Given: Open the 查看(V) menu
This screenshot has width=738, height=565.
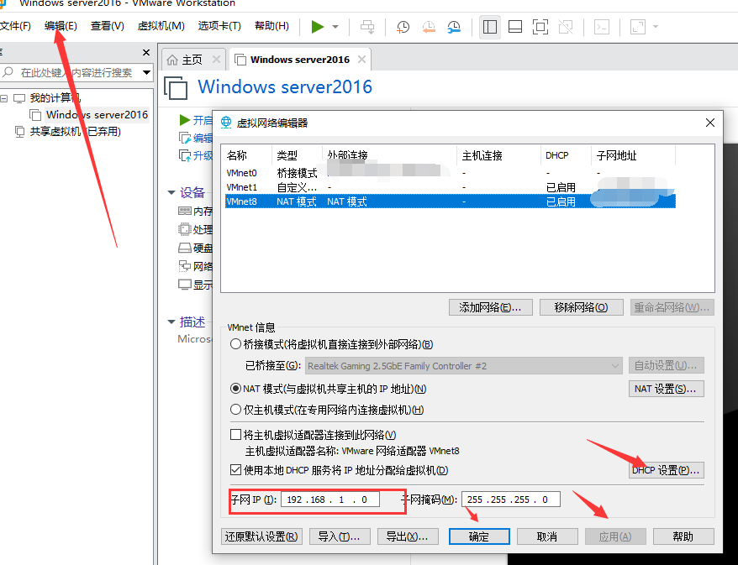Looking at the screenshot, I should coord(108,26).
